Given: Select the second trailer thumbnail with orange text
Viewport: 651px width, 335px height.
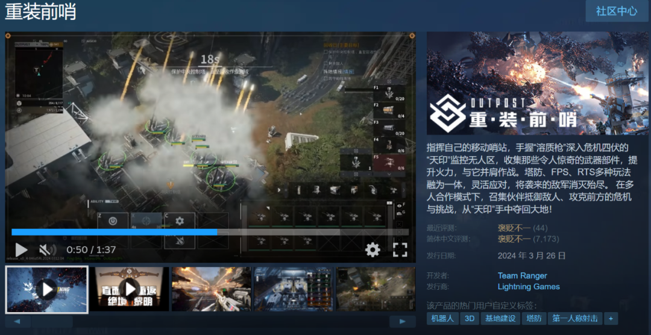Looking at the screenshot, I should coord(130,289).
